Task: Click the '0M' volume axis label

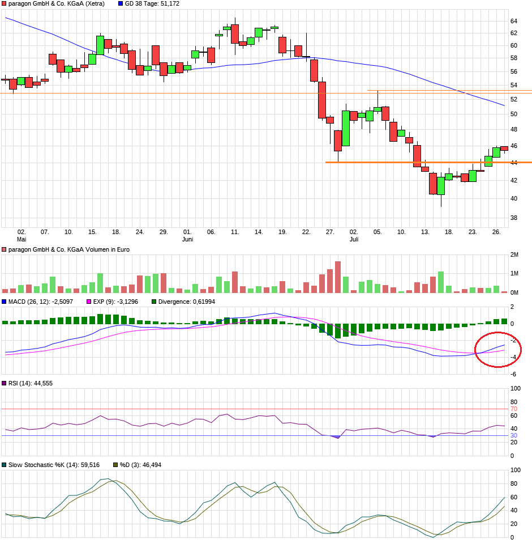Action: (x=514, y=293)
